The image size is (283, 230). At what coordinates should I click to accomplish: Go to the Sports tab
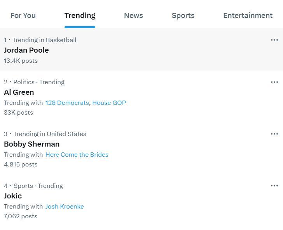click(x=183, y=16)
